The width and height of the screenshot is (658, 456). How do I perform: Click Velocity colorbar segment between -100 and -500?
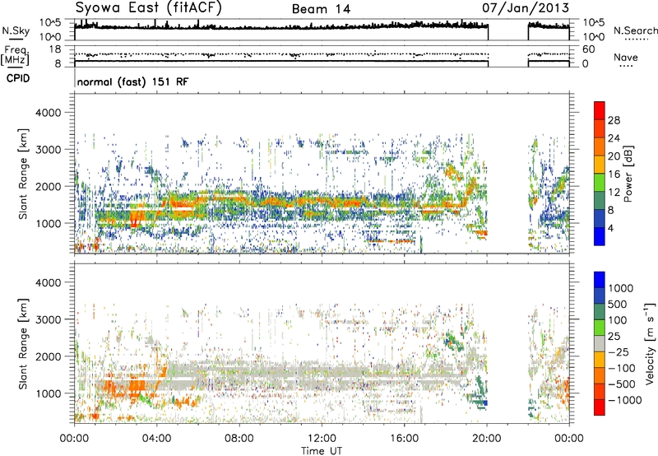(x=600, y=375)
